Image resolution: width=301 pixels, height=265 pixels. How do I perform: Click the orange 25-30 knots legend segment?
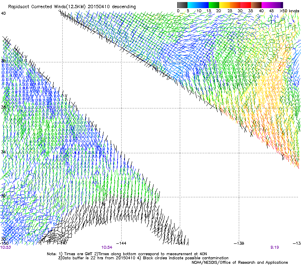[235, 5]
